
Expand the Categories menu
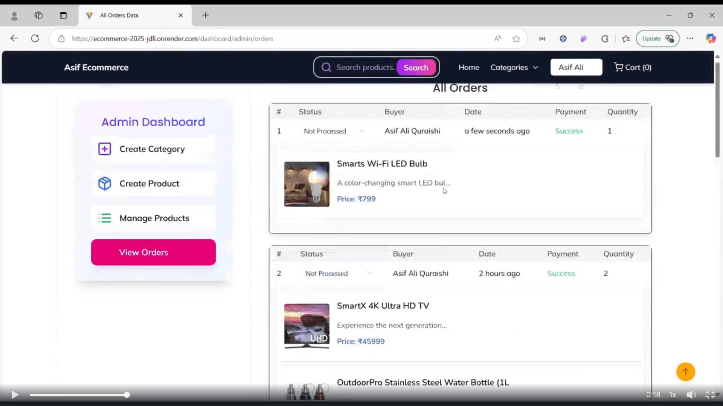pyautogui.click(x=514, y=67)
